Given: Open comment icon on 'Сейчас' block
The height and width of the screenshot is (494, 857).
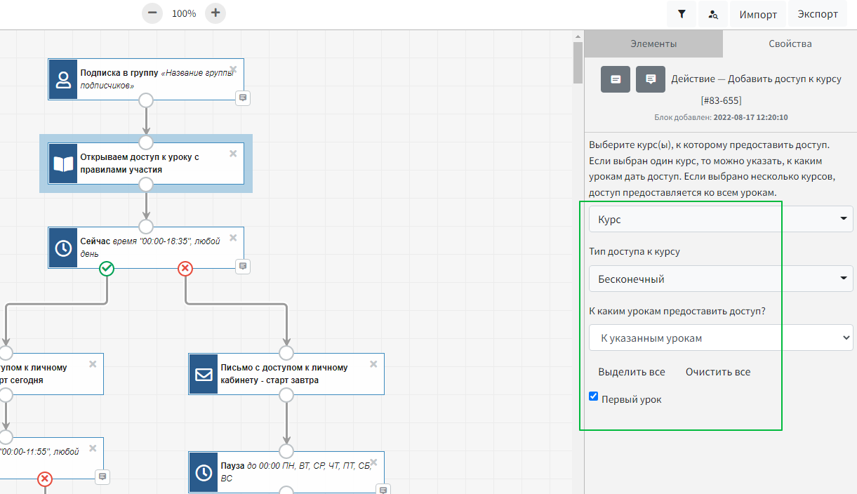Looking at the screenshot, I should 243,266.
